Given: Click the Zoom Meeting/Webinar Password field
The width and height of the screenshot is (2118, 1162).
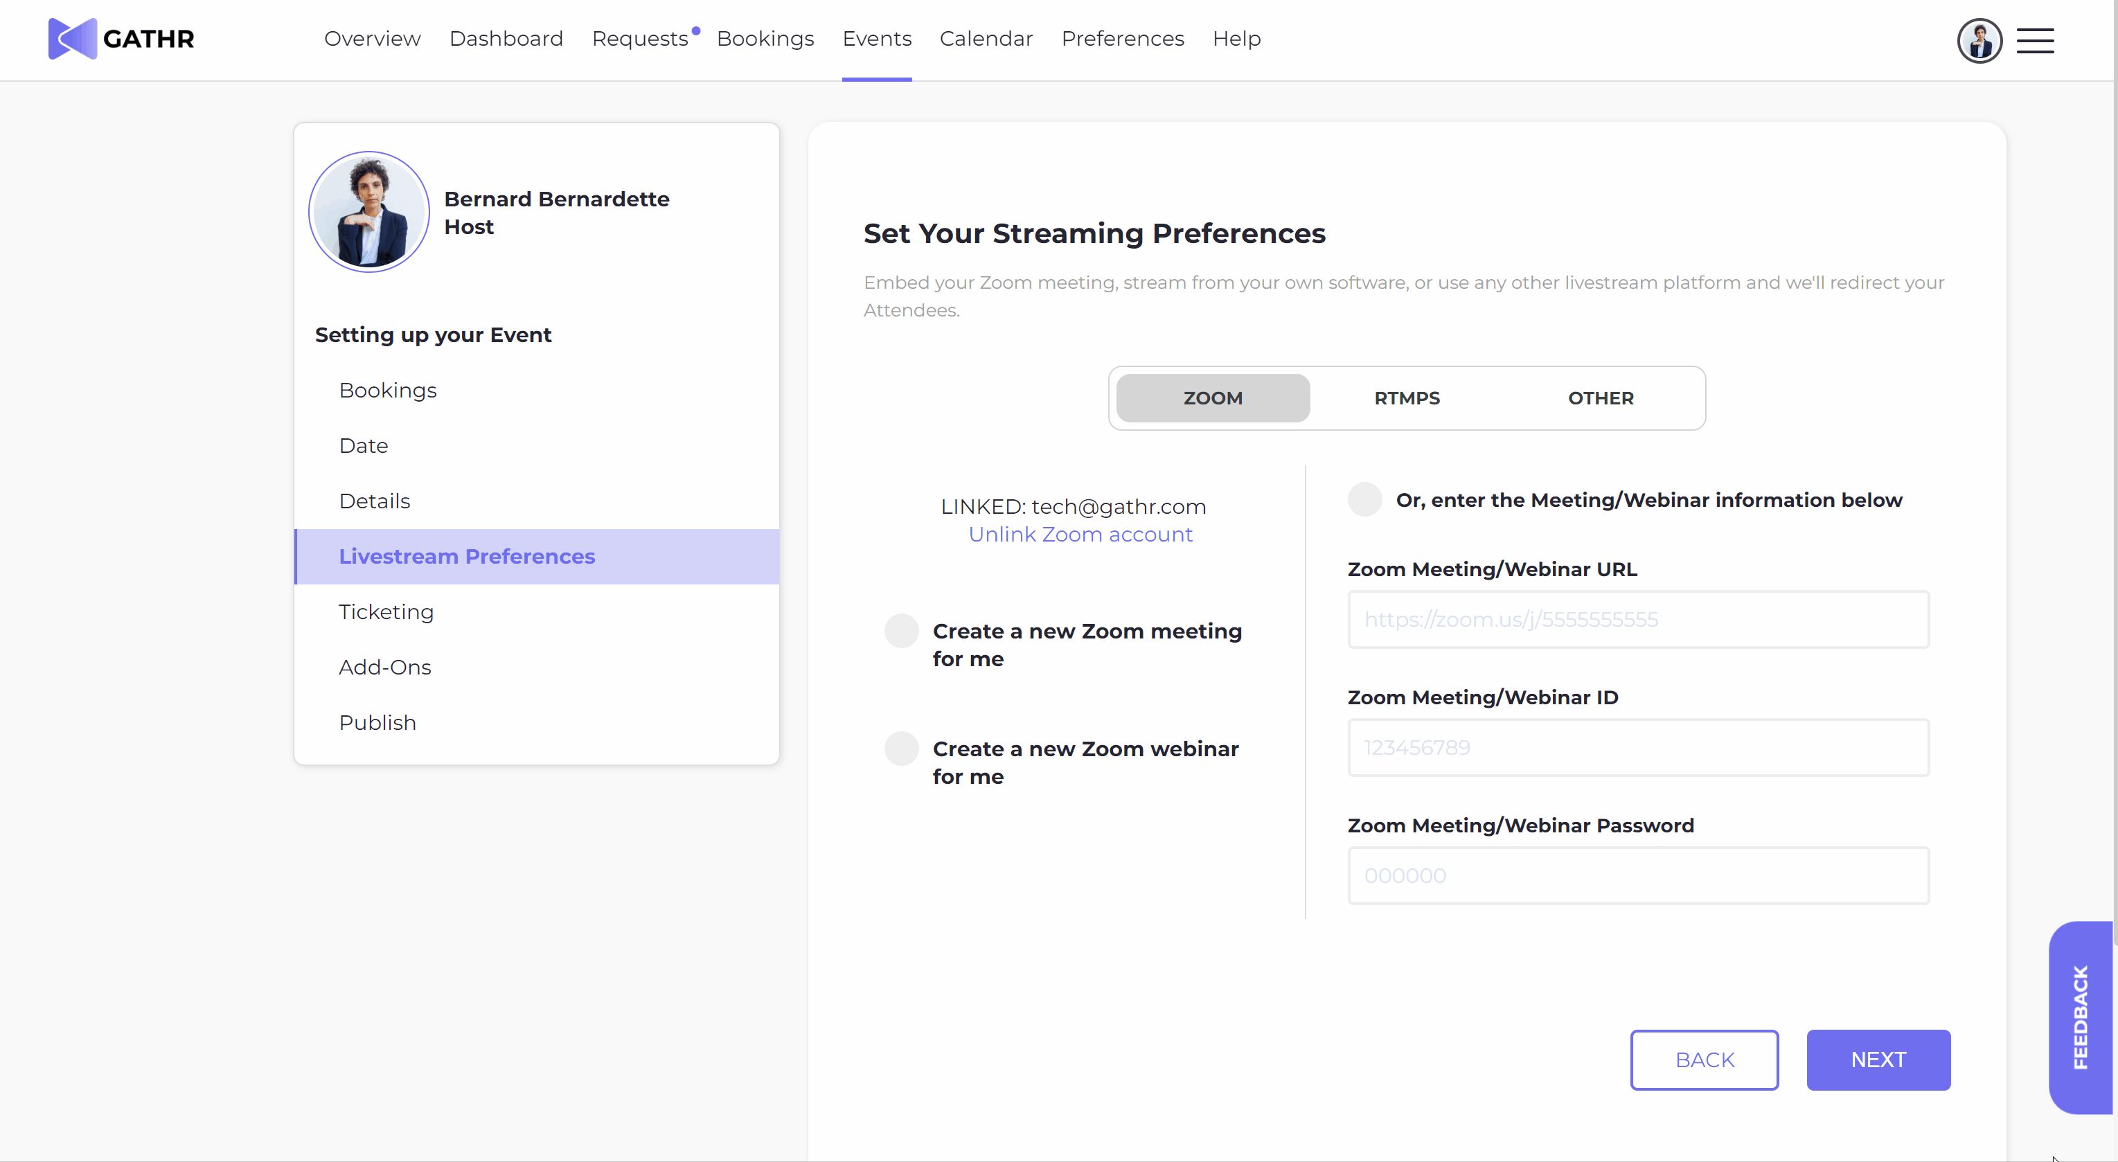Looking at the screenshot, I should 1638,876.
